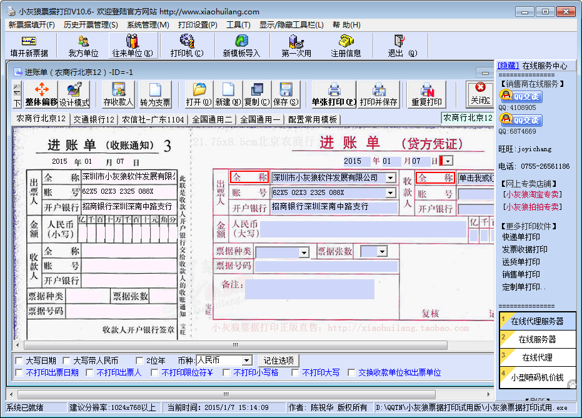Image resolution: width=582 pixels, height=418 pixels.
Task: Select 整体偏移 offset tool
Action: tap(41, 94)
